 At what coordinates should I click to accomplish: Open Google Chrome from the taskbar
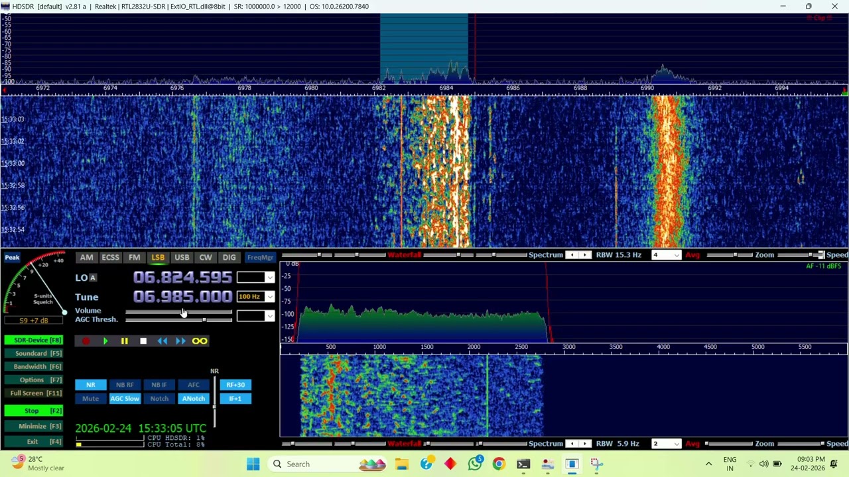499,464
